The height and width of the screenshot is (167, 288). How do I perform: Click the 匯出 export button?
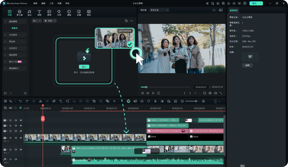click(x=254, y=3)
